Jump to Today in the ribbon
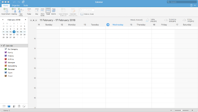 [x=29, y=11]
